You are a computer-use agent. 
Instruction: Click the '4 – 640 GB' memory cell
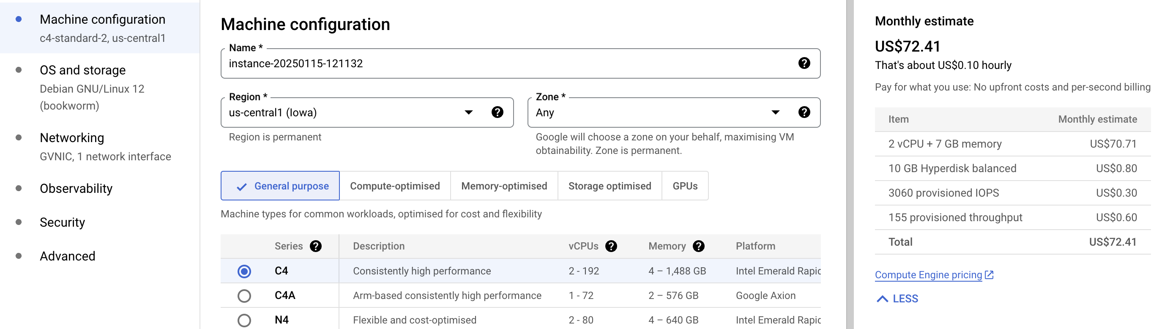(674, 321)
